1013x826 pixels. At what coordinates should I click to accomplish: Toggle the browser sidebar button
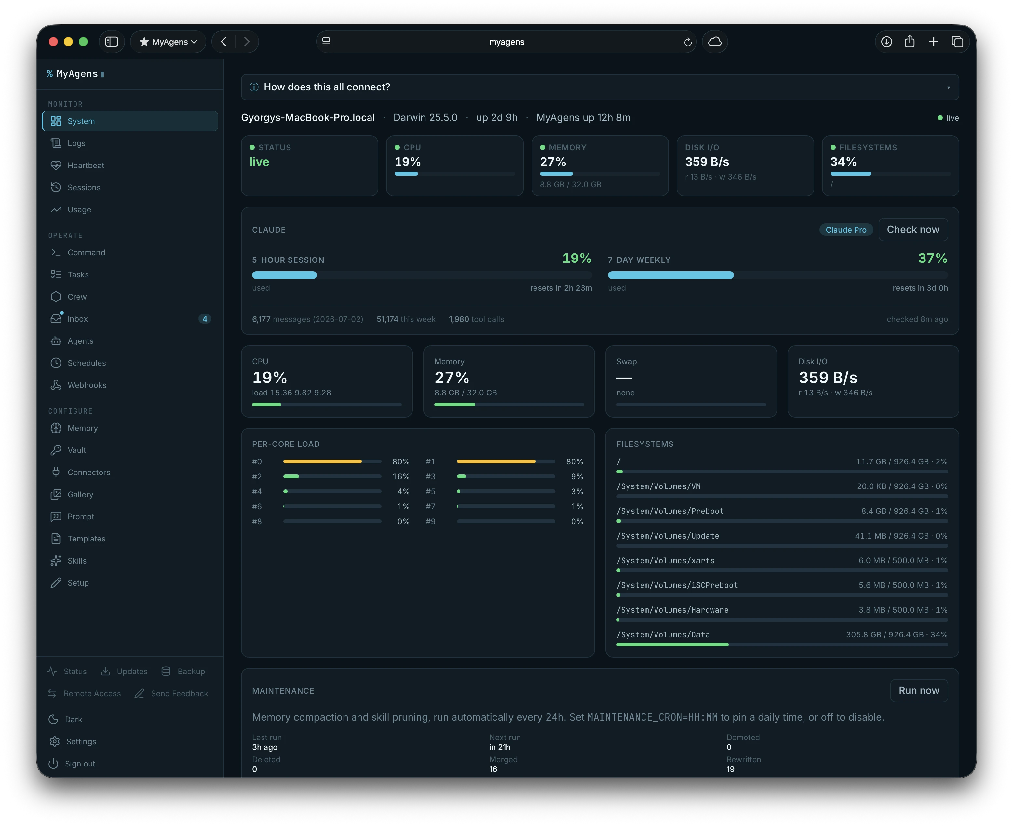click(x=111, y=41)
